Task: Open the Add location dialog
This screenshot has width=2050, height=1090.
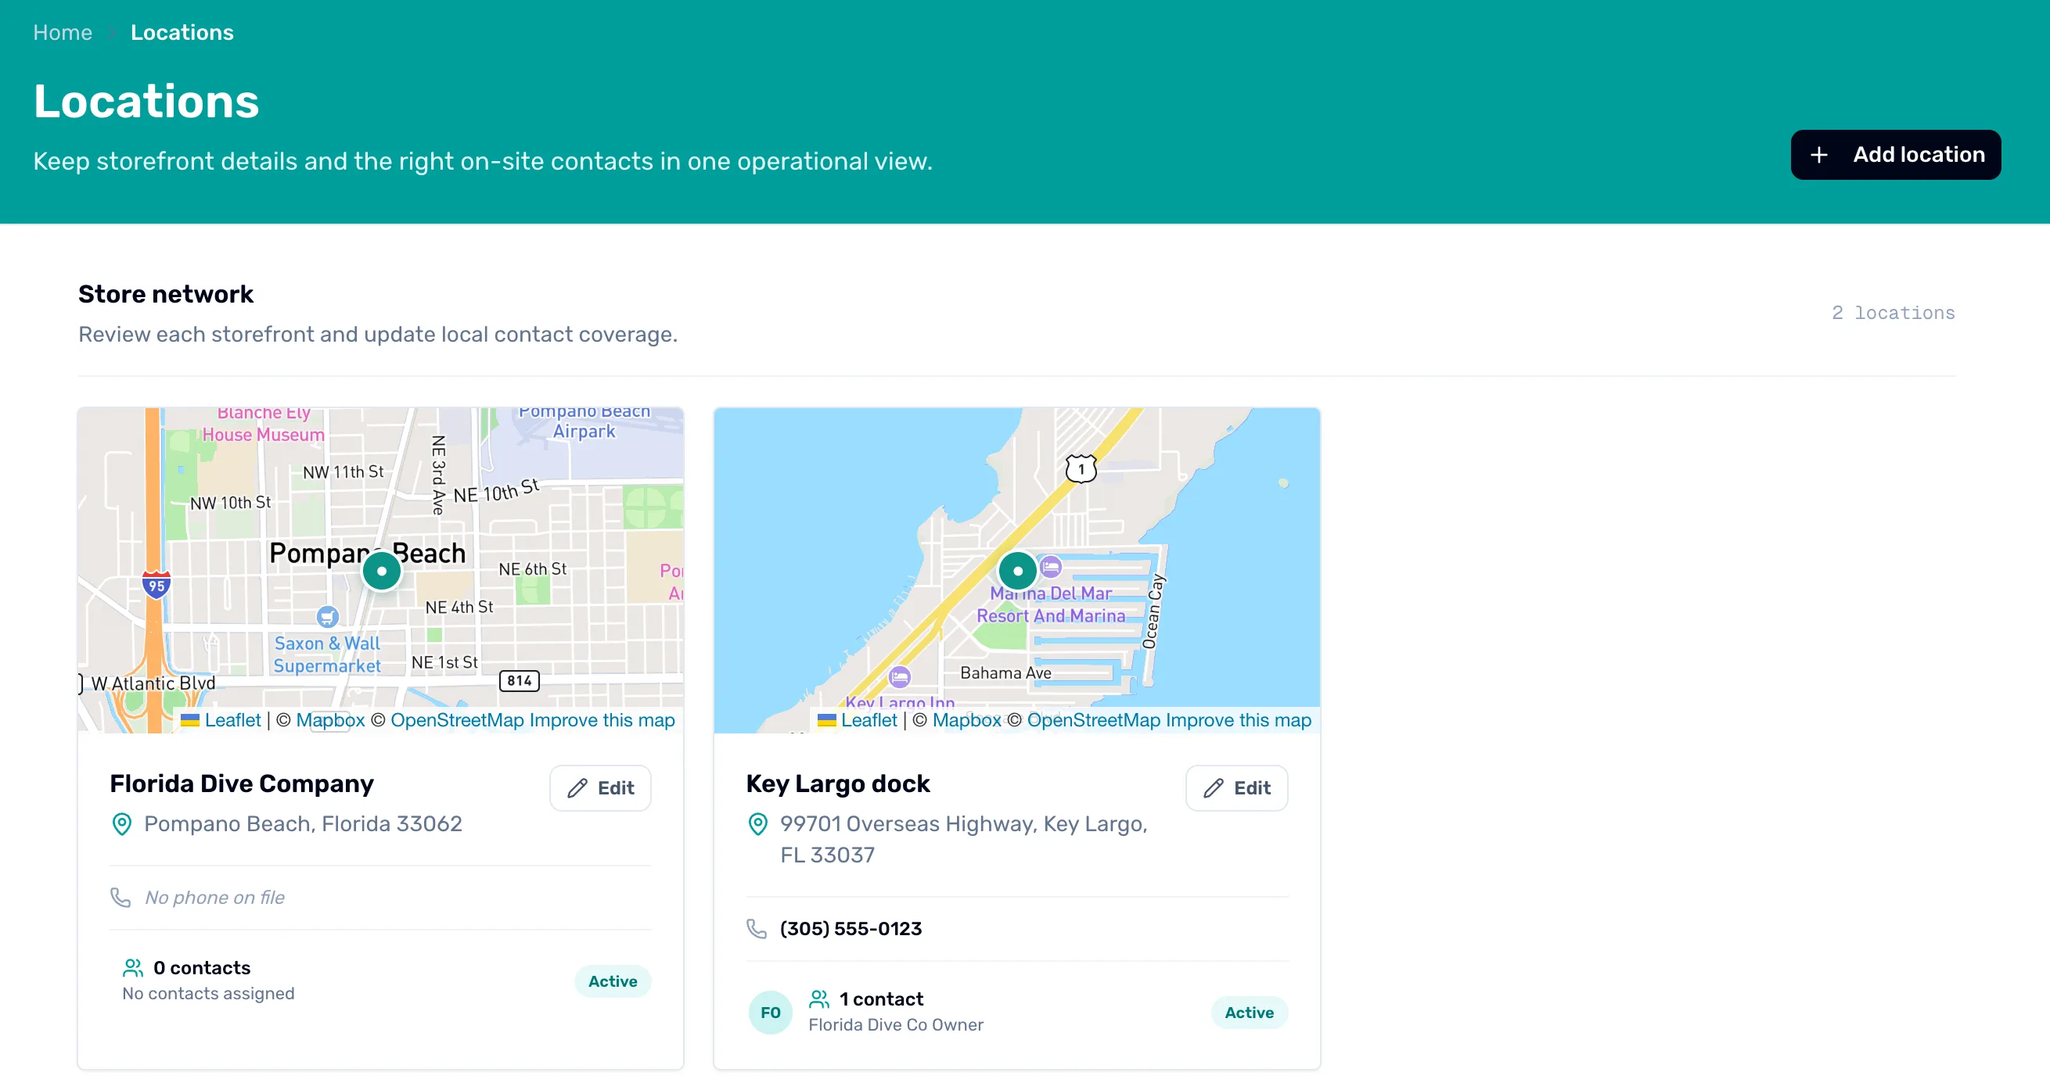Action: click(1895, 155)
